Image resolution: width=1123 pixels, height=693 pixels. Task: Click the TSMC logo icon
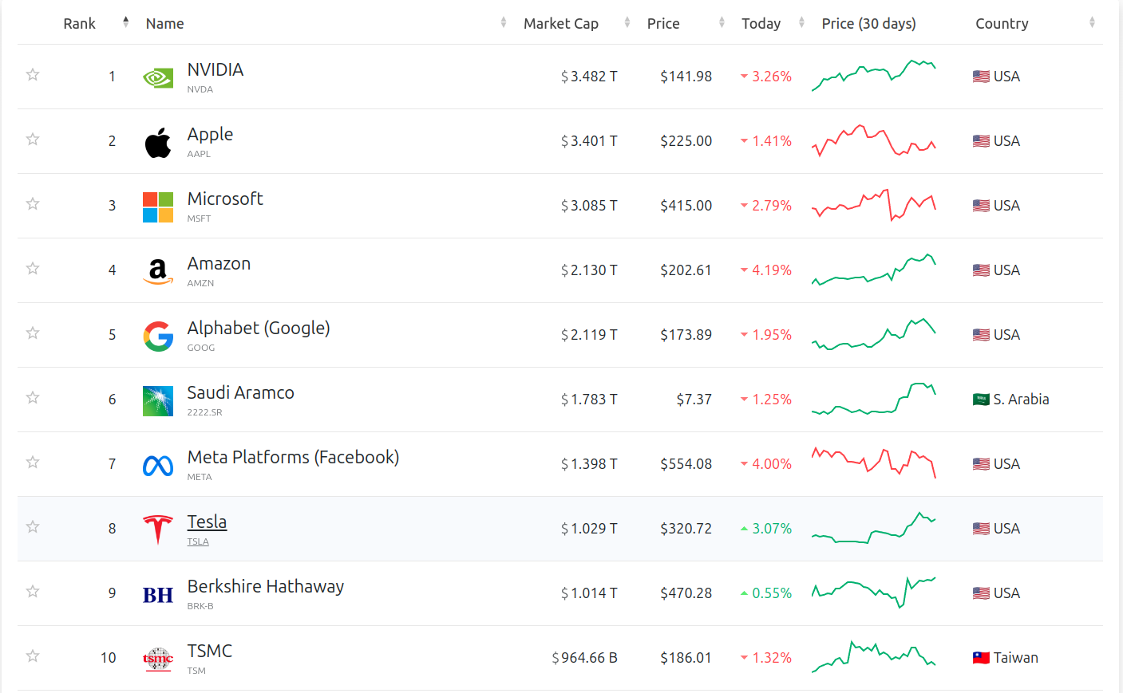(158, 659)
